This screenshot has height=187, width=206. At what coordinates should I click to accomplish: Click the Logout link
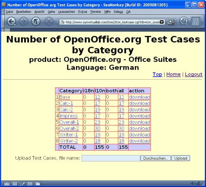coord(193,74)
